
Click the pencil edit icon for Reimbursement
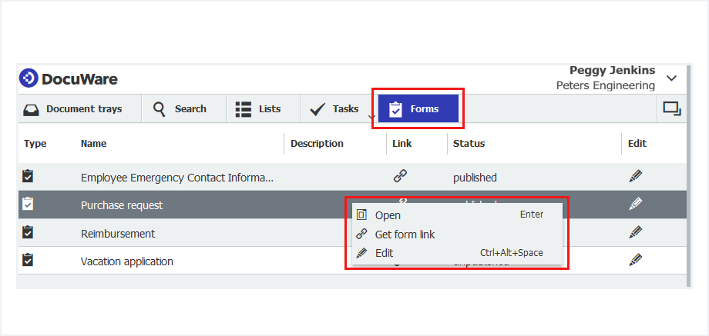635,231
